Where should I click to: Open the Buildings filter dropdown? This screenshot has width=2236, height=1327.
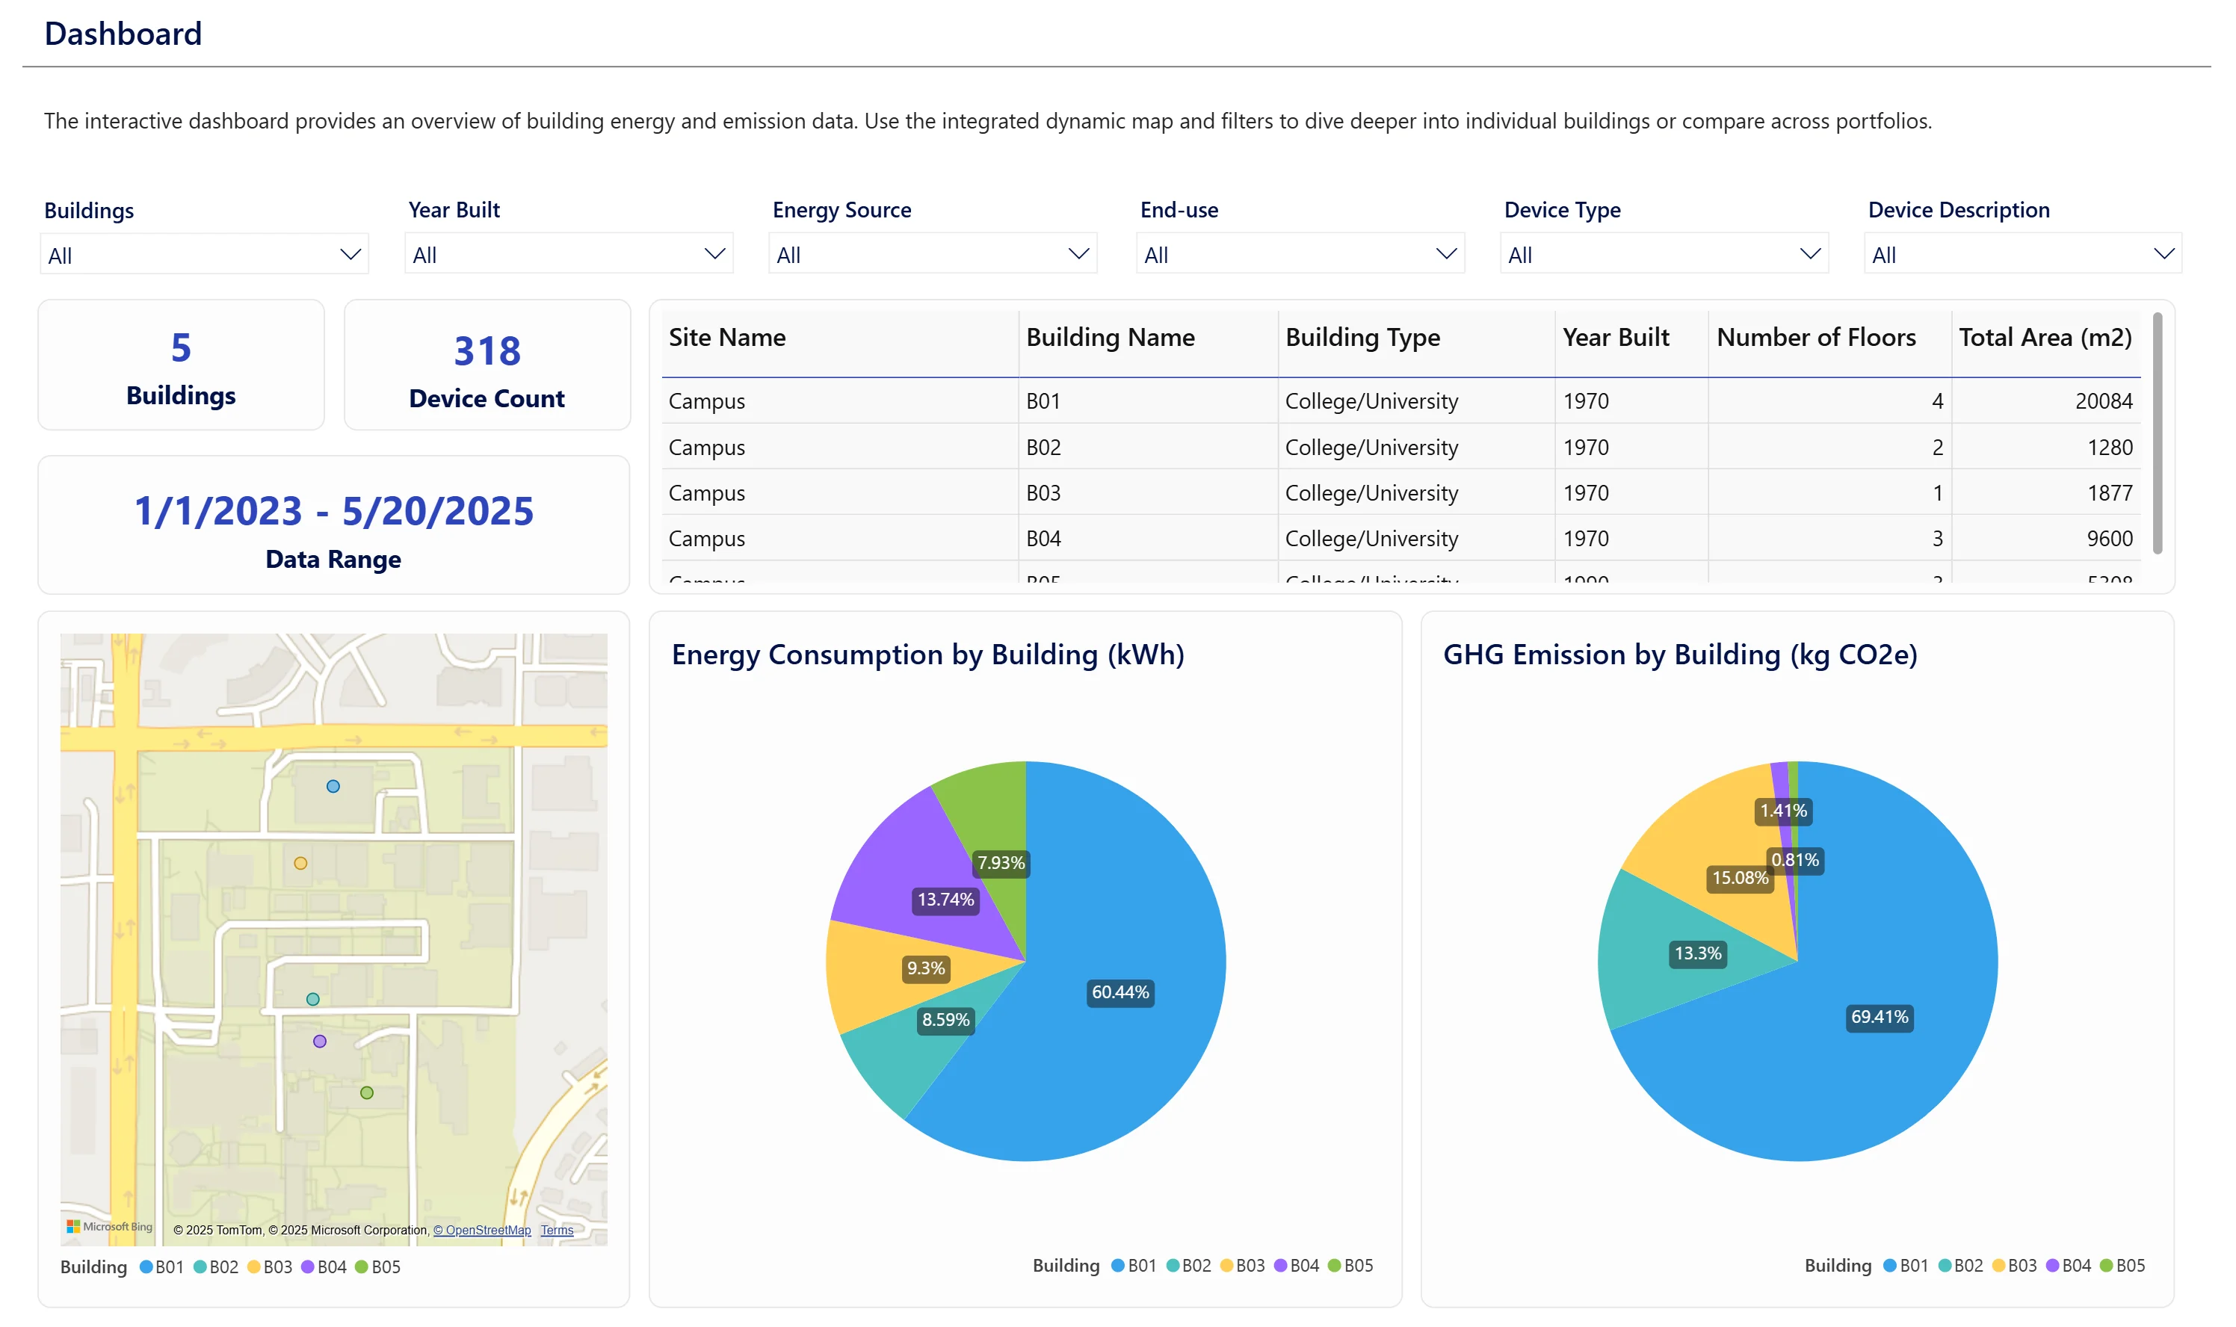pyautogui.click(x=204, y=255)
